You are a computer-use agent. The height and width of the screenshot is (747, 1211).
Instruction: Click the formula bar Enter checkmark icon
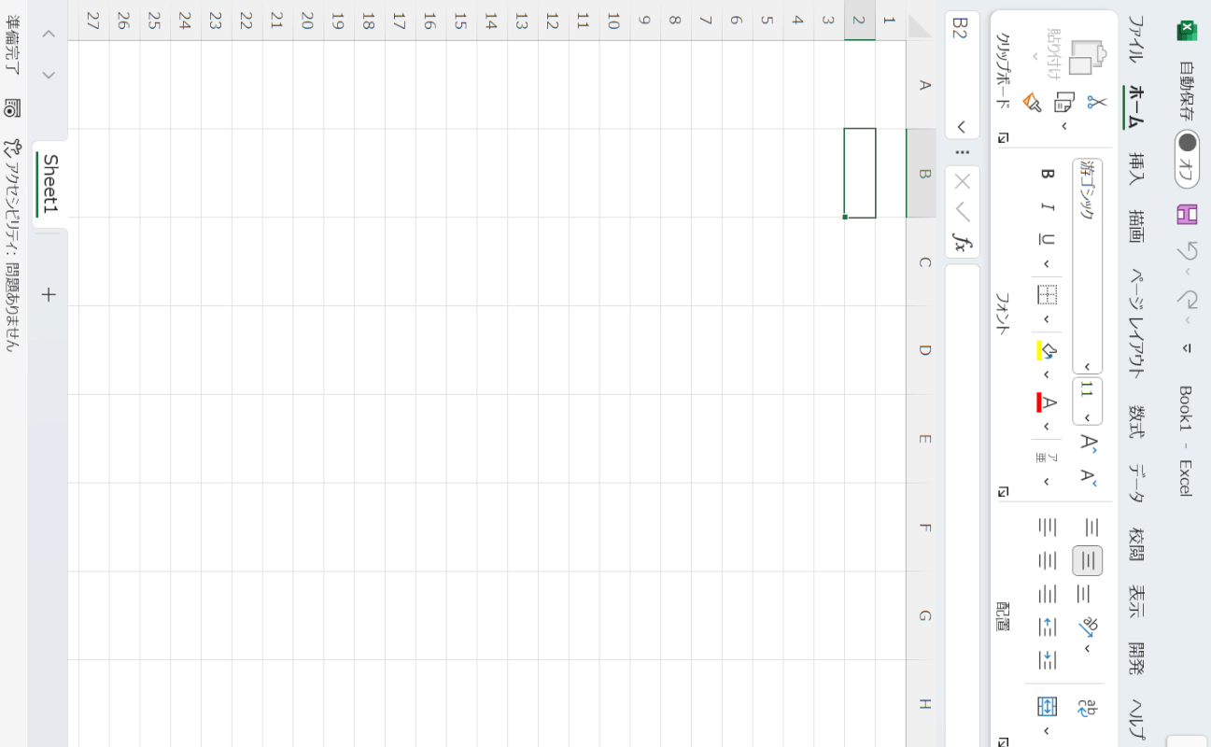962,212
